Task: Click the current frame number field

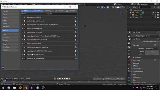Action: [x=97, y=79]
